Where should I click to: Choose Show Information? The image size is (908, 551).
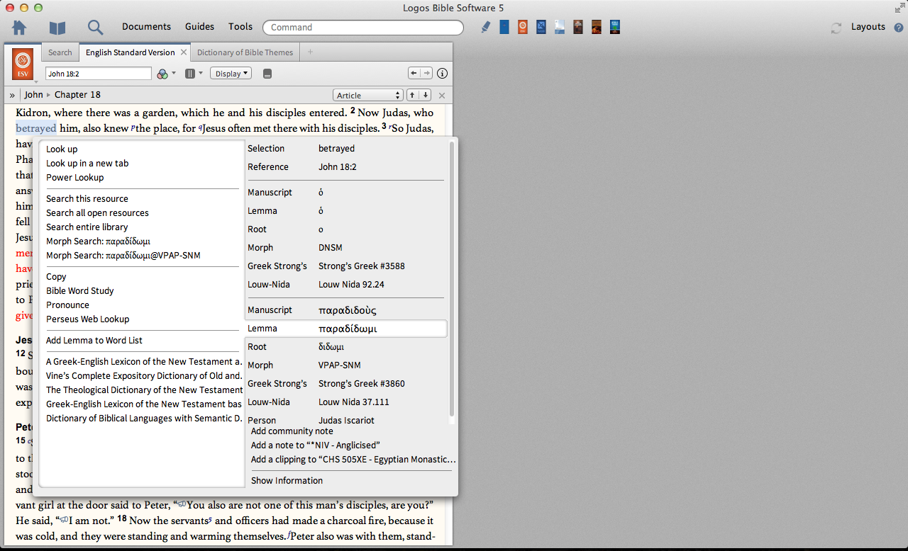pyautogui.click(x=287, y=481)
